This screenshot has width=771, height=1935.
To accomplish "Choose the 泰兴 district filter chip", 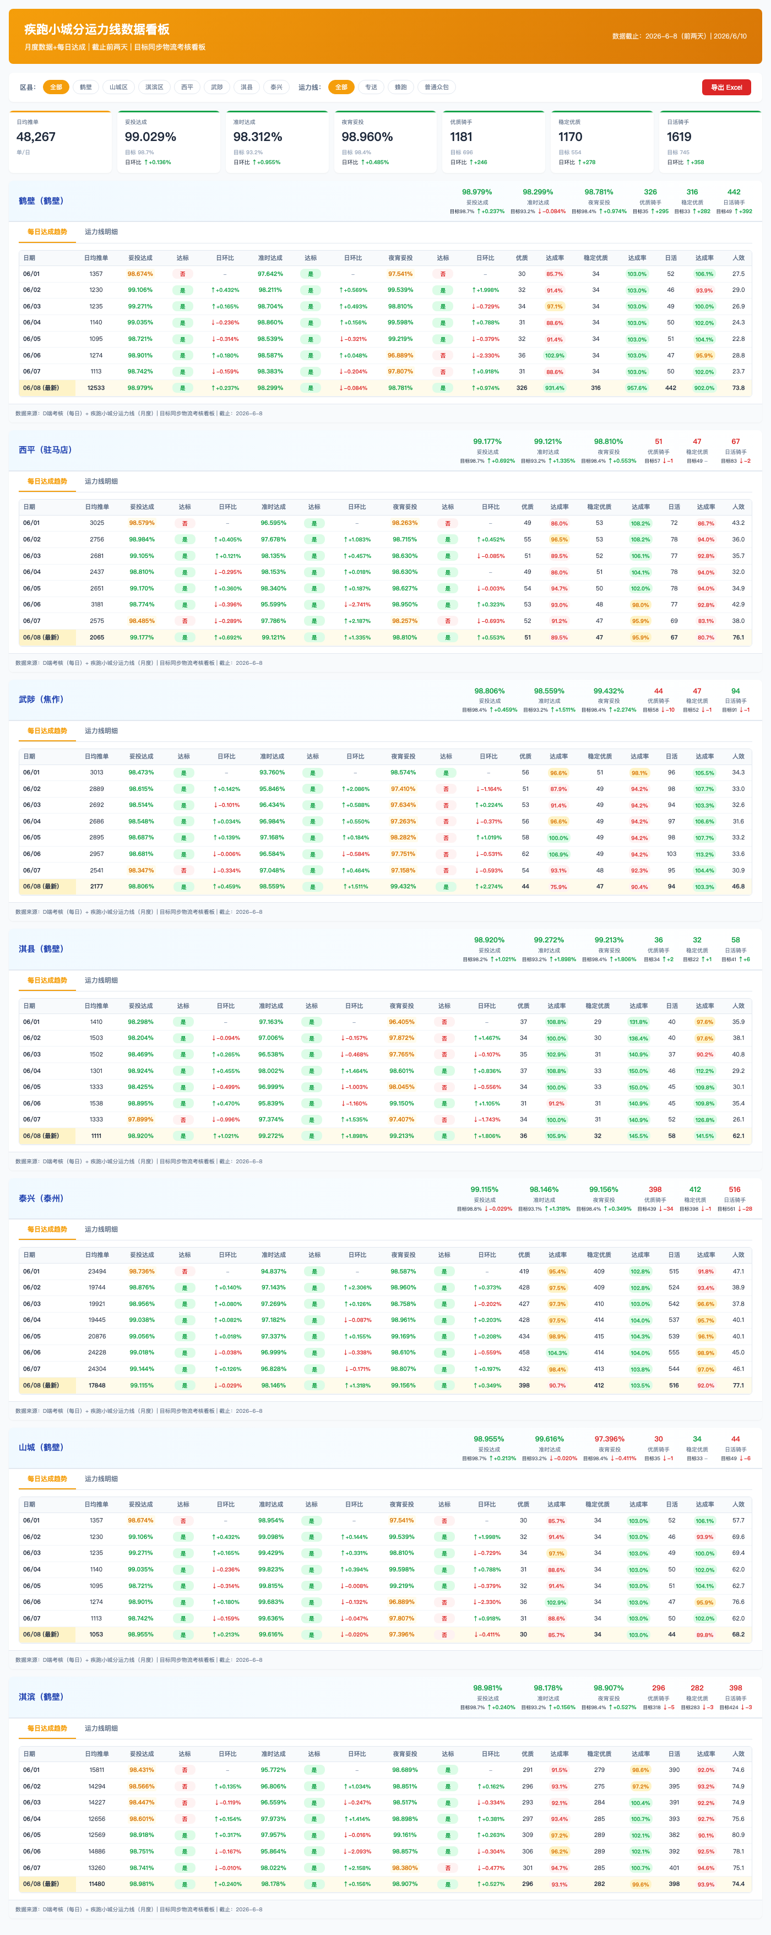I will 276,87.
